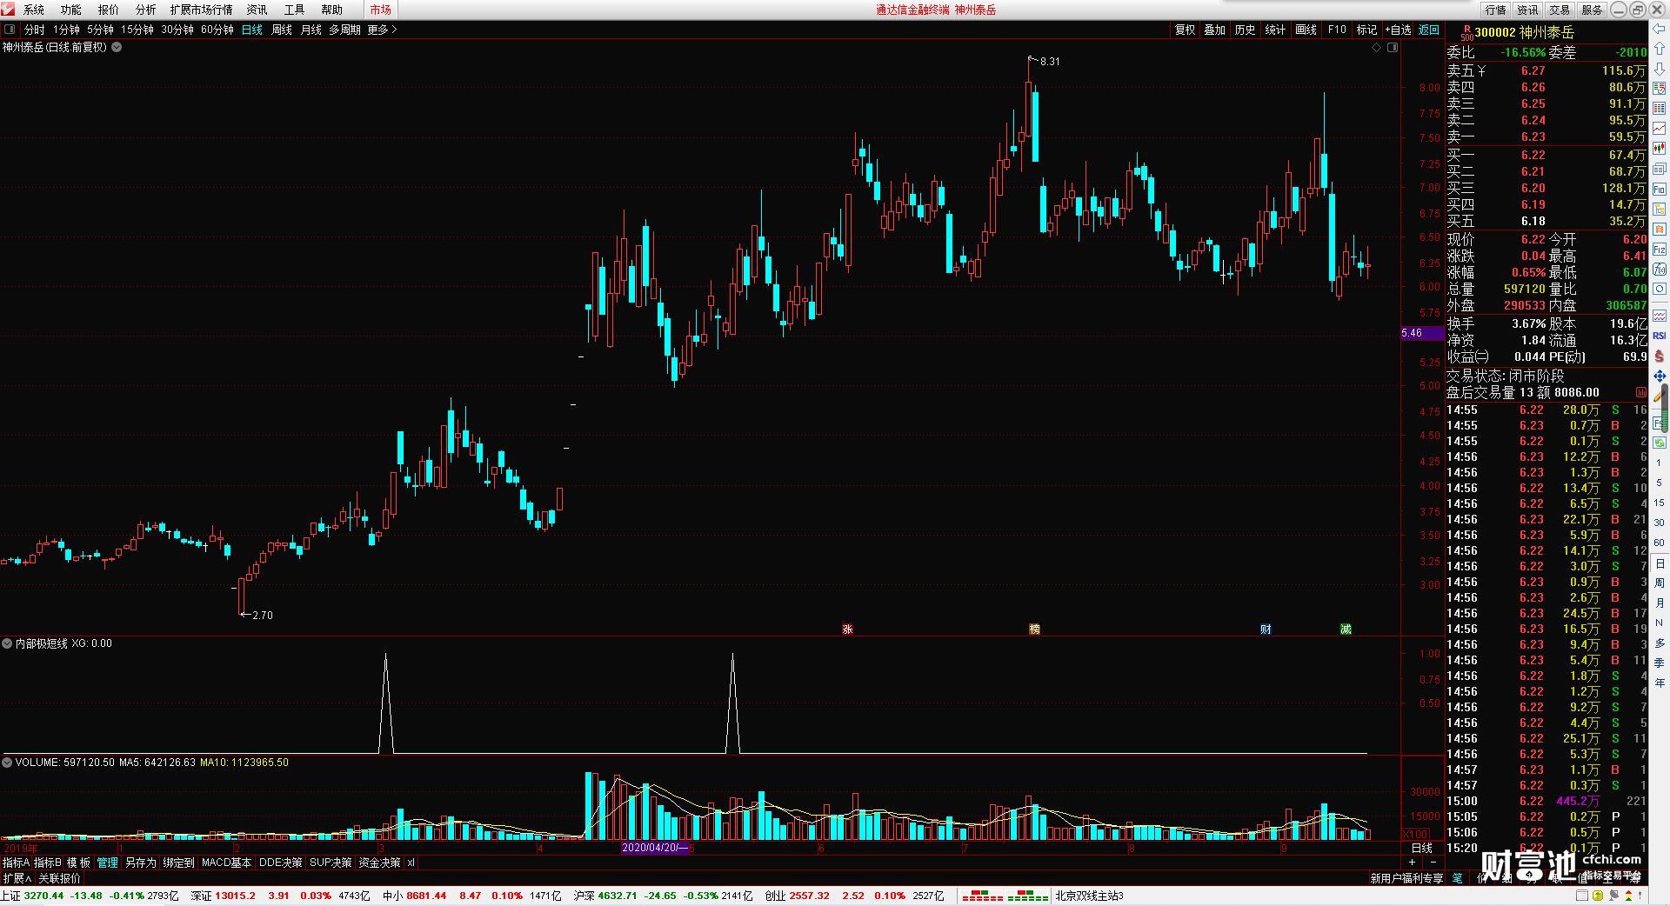Open the F10 company info sidebar icon
The image size is (1670, 906).
click(1660, 189)
